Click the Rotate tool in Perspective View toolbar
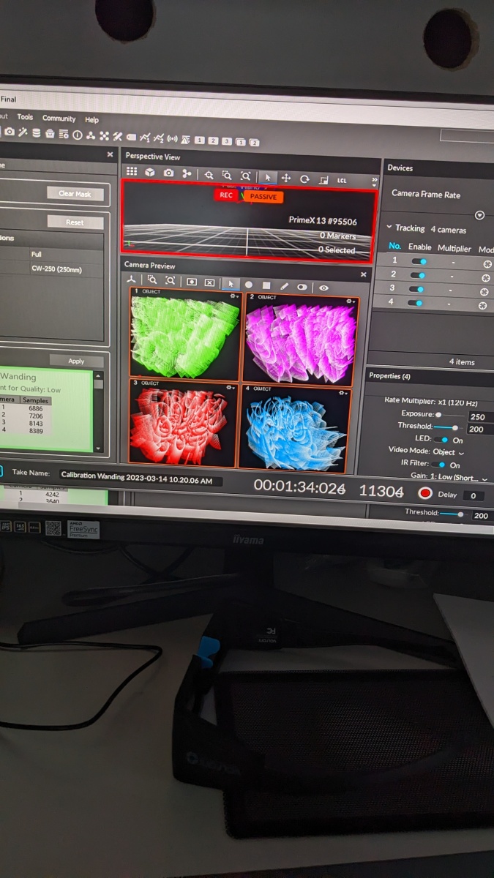This screenshot has width=494, height=878. [304, 179]
